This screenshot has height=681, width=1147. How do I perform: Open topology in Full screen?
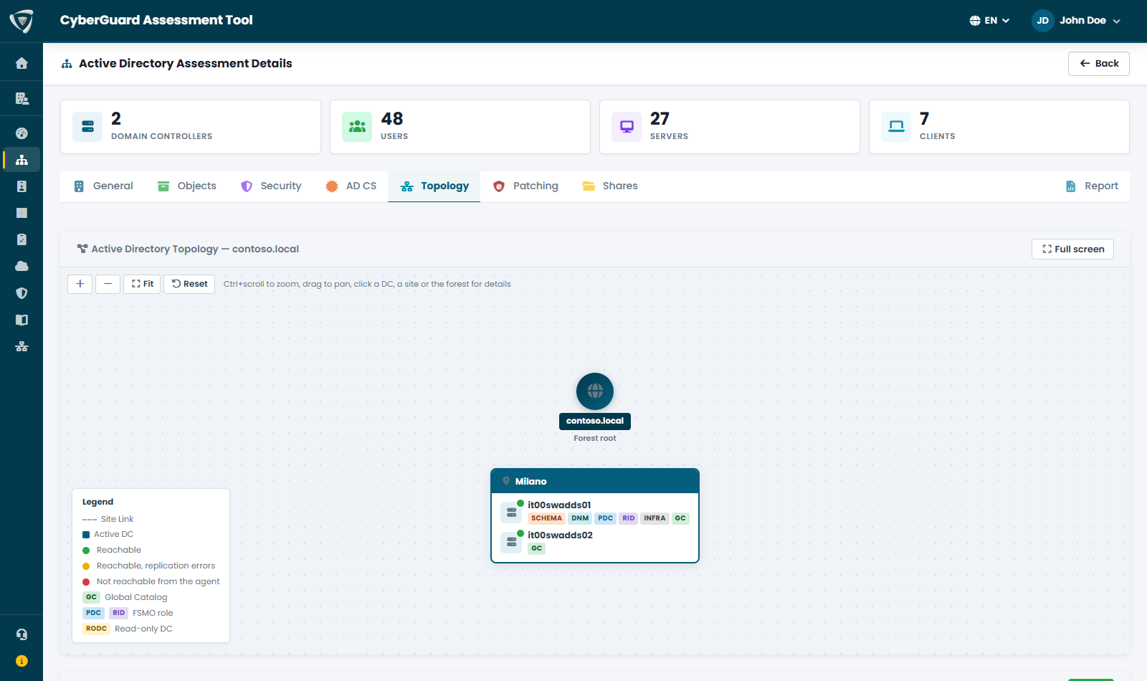pyautogui.click(x=1072, y=249)
